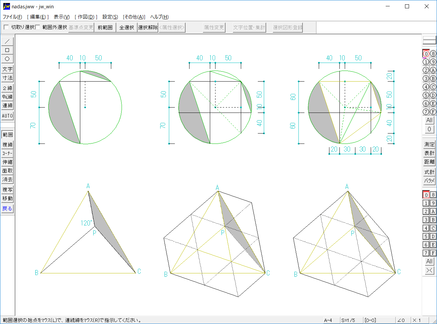Screen dimensions: 437x324
Task: Open the 表示(V) menu
Action: click(62, 17)
